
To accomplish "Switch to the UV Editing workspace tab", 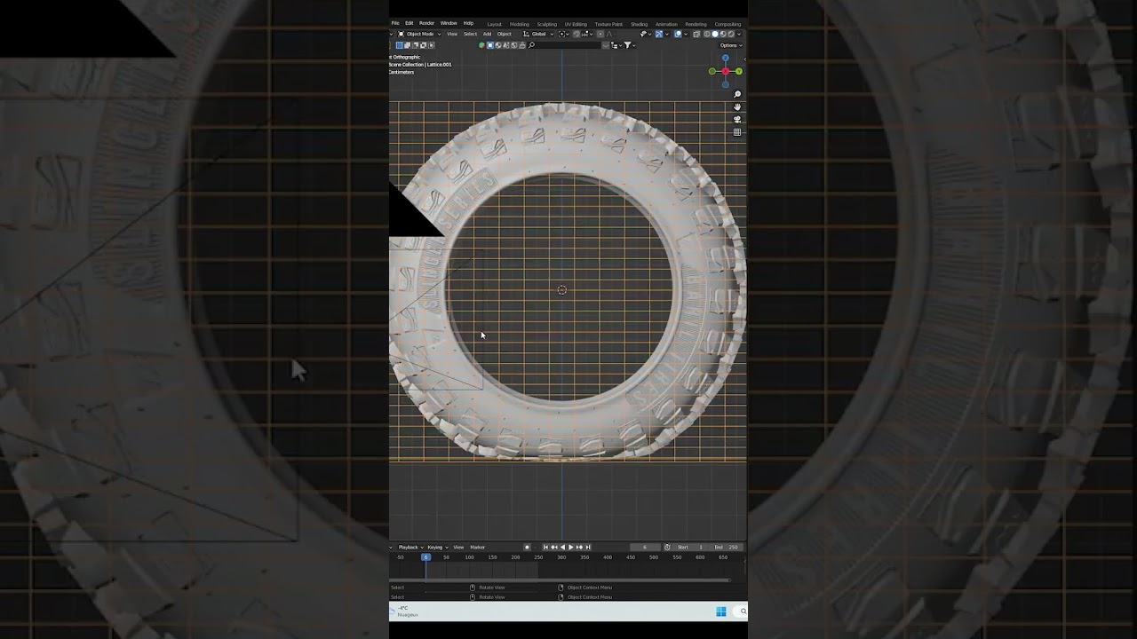I will tap(576, 24).
